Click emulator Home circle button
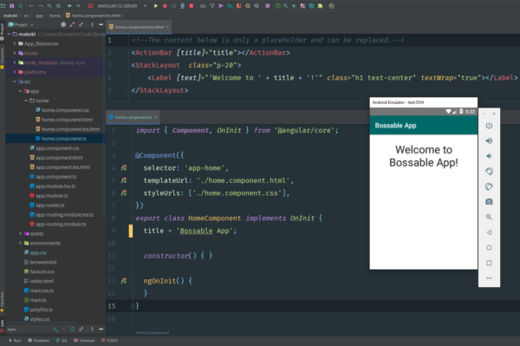The height and width of the screenshot is (346, 520). tap(489, 247)
